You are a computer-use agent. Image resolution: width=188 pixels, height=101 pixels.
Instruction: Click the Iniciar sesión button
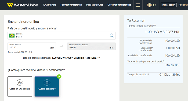(x=169, y=5)
